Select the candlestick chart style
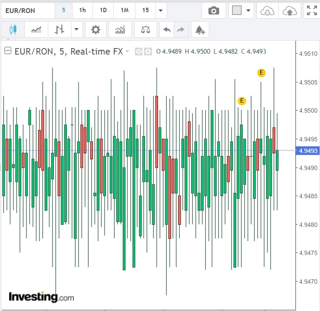Screen dimensions: 320x311 (x=12, y=30)
